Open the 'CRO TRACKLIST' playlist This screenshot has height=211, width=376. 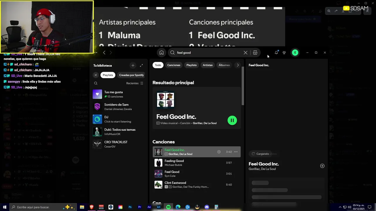[119, 144]
